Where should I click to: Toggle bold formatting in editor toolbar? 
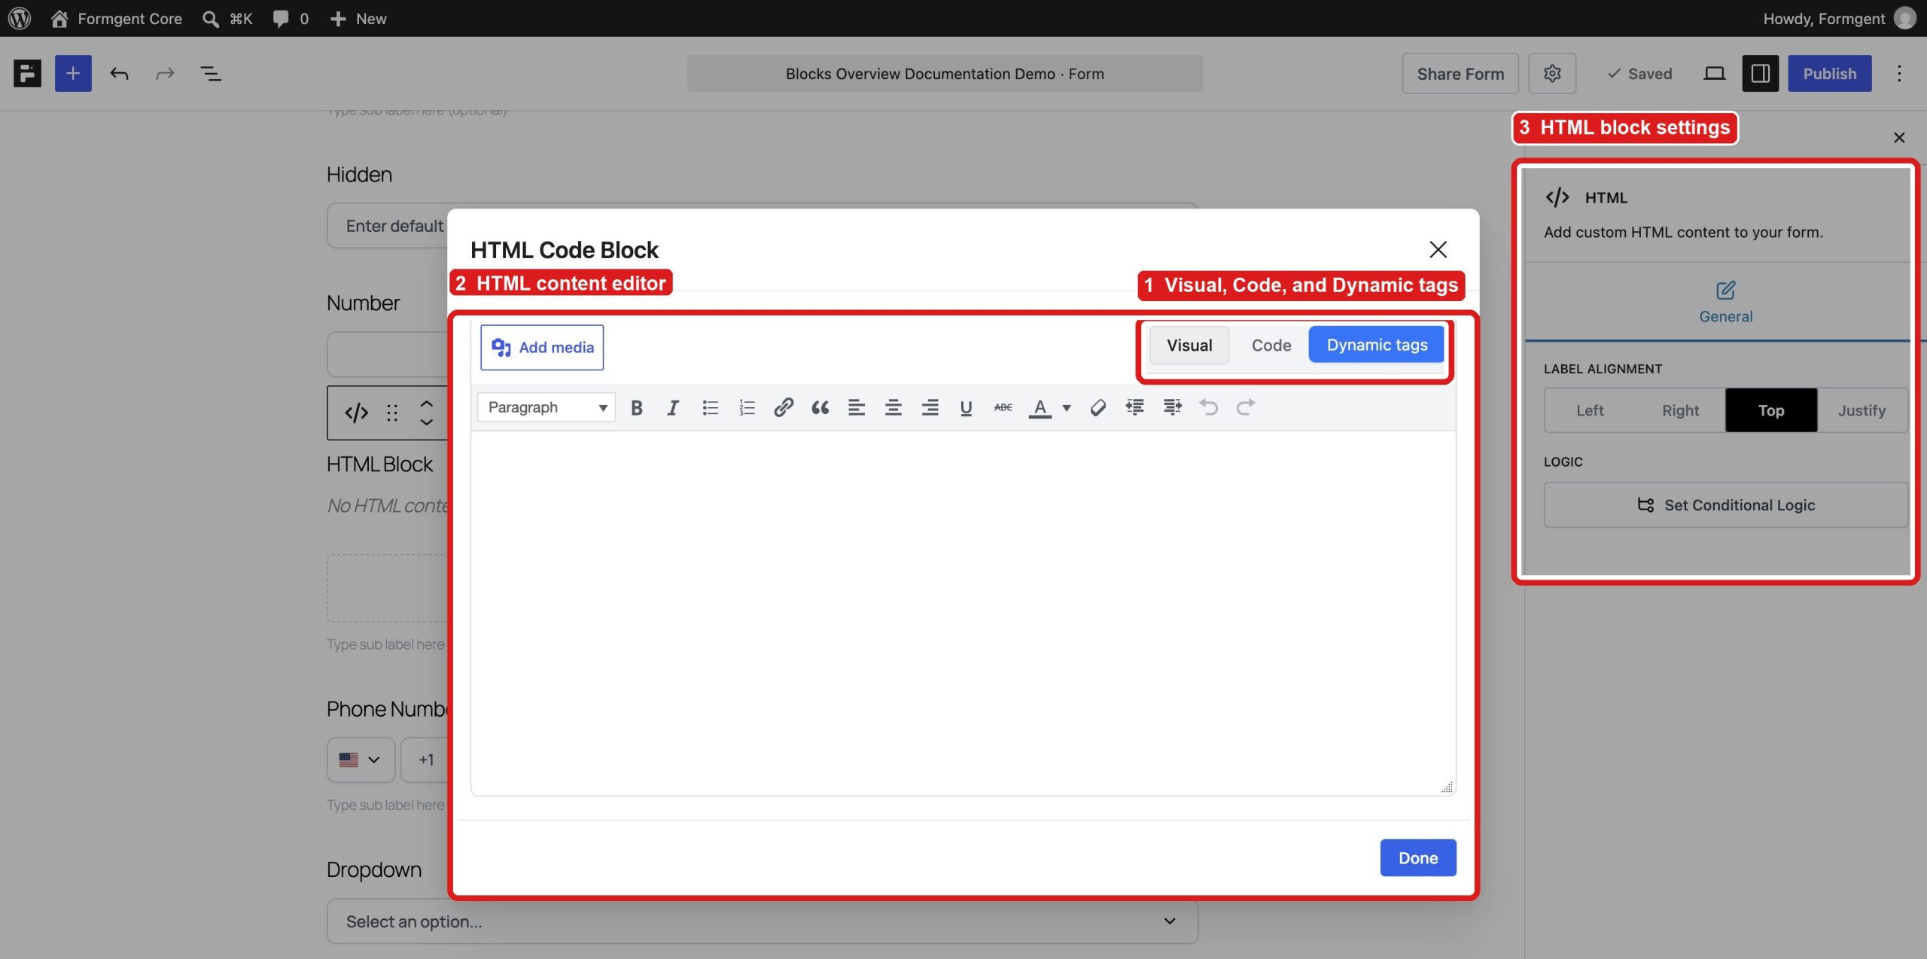[x=636, y=407]
